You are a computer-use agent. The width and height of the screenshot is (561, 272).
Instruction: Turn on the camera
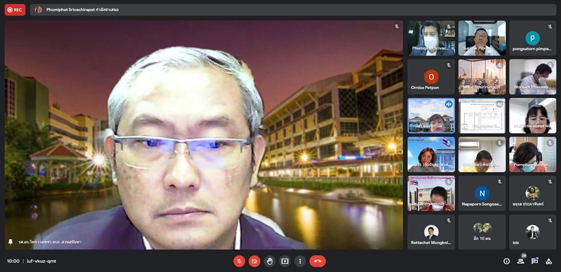(x=254, y=261)
